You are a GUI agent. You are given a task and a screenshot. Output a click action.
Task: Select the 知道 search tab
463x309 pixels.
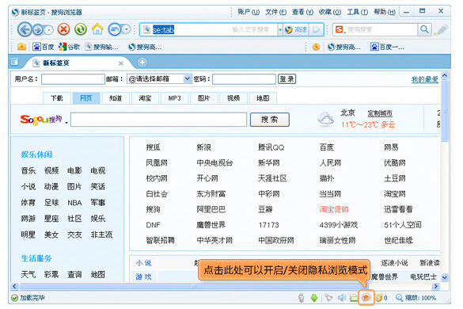coord(116,98)
